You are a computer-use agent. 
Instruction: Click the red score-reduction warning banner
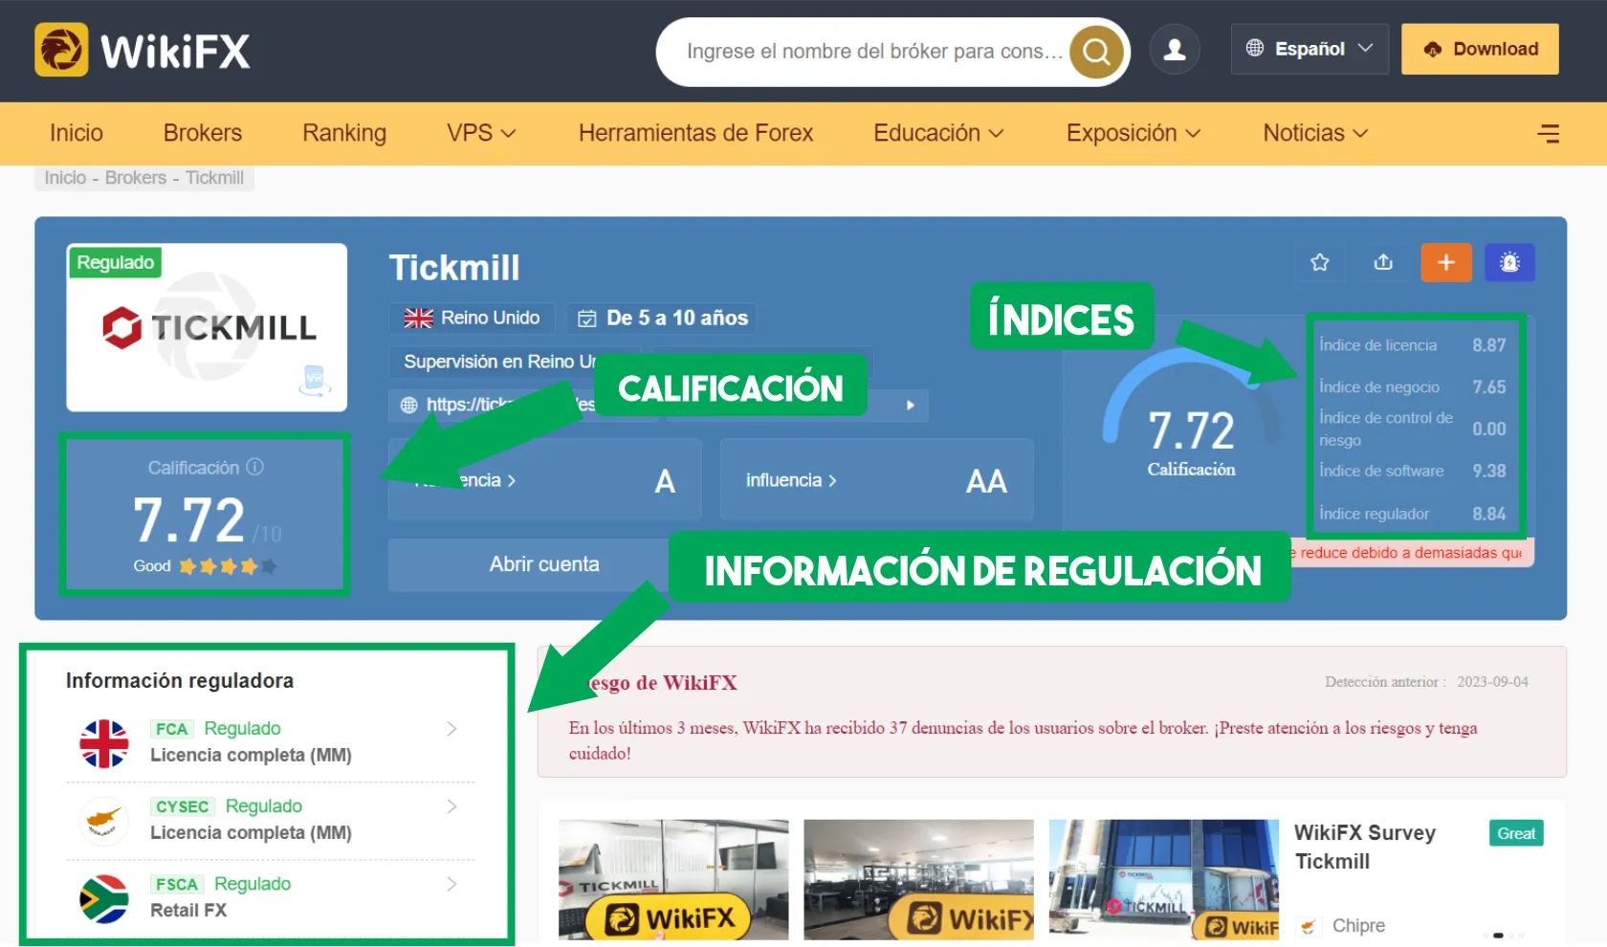pos(1412,553)
